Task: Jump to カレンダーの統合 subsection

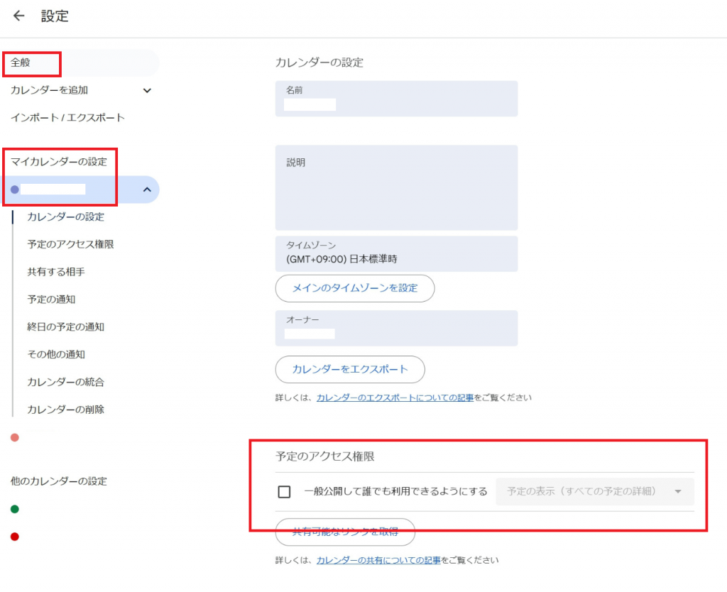Action: pos(66,382)
